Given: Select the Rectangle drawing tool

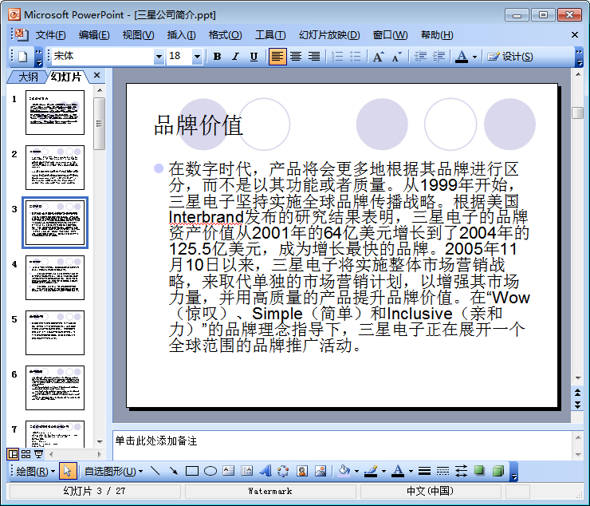Looking at the screenshot, I should pos(192,471).
